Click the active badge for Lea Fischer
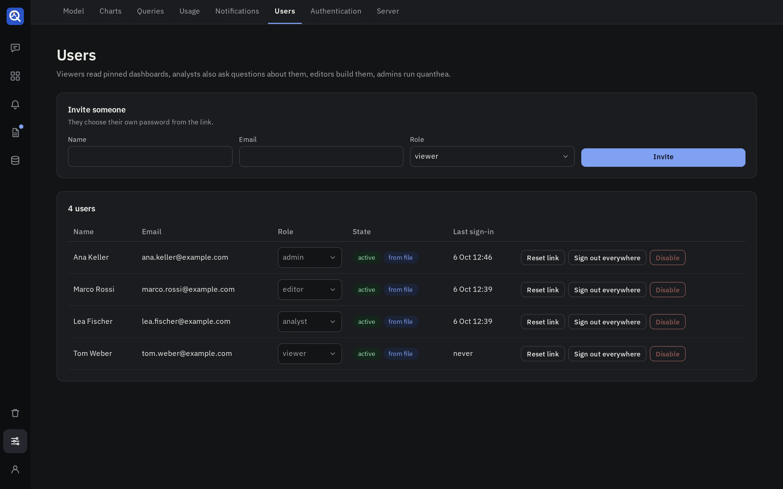This screenshot has width=783, height=489. click(366, 322)
